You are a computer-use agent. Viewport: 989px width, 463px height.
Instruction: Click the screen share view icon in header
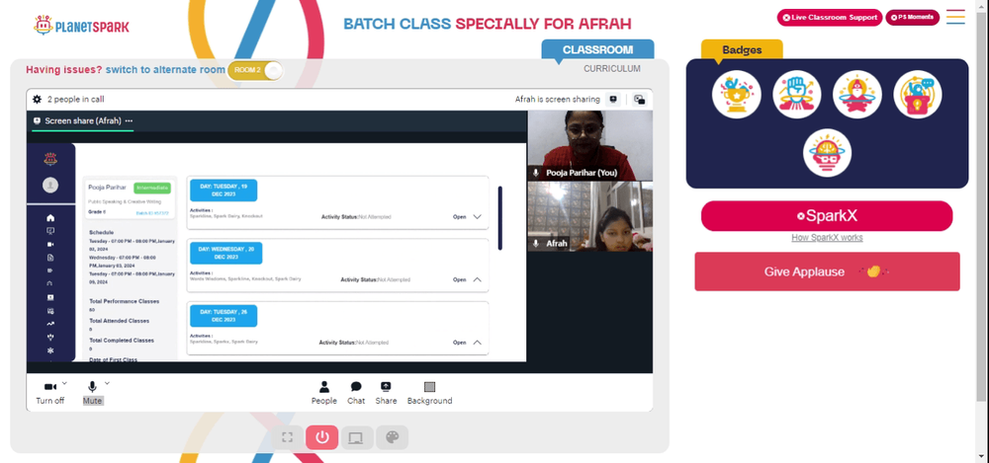(612, 99)
